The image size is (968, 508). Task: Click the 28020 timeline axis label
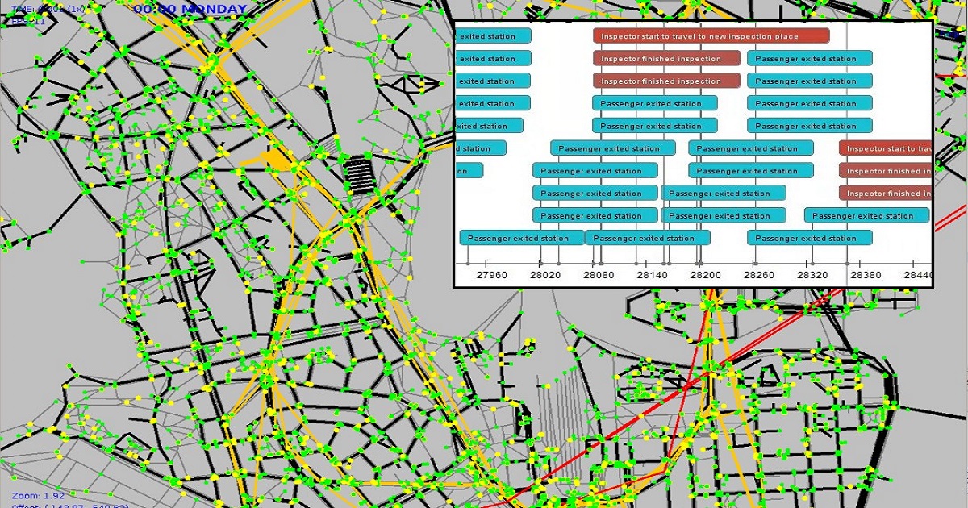545,275
